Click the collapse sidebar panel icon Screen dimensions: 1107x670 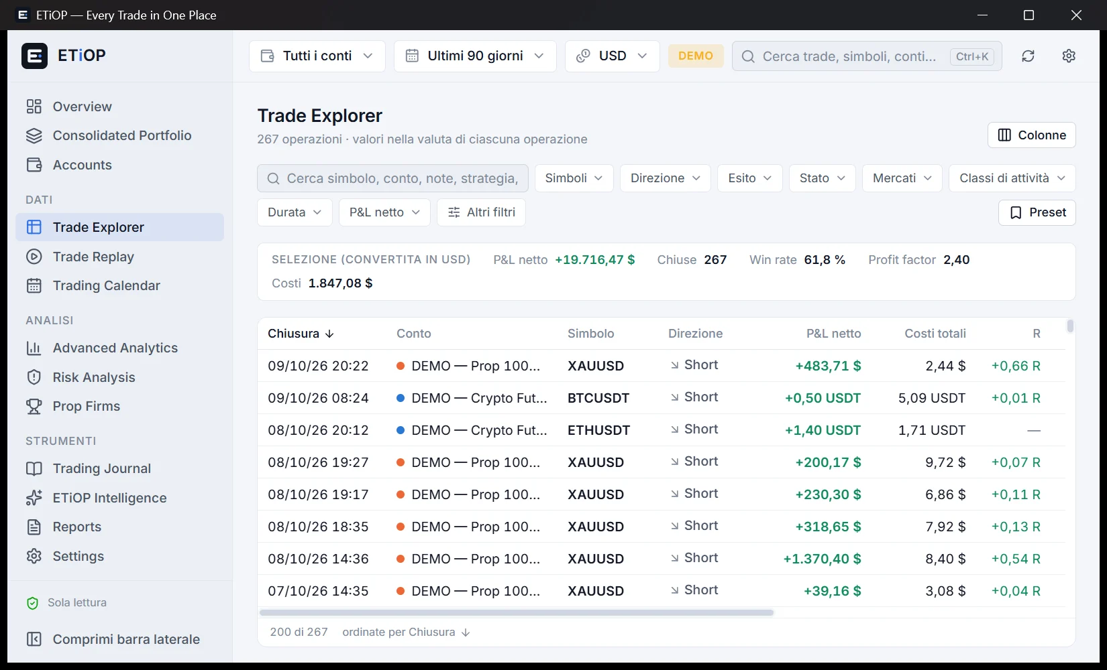pyautogui.click(x=34, y=639)
